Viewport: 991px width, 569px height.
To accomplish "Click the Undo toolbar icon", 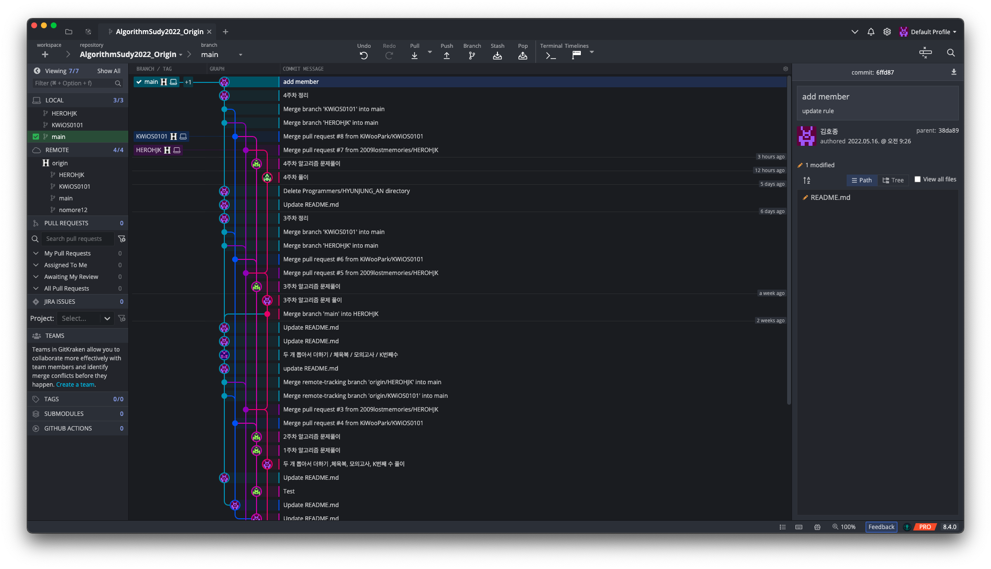I will pos(363,56).
